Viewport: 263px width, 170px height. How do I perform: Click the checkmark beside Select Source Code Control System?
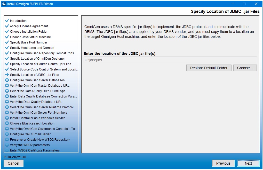(7, 69)
